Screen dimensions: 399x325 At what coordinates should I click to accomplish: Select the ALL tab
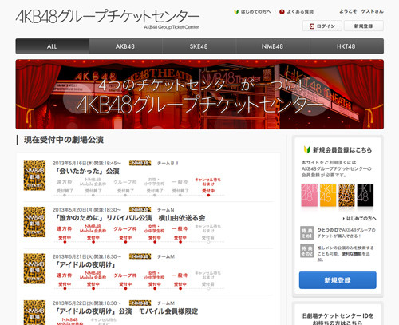click(53, 46)
